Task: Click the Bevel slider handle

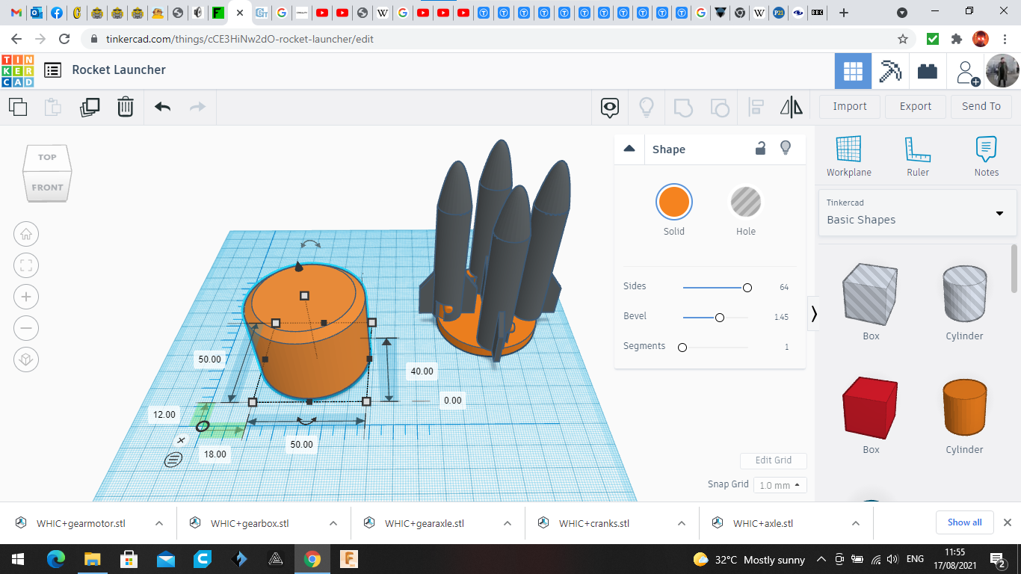Action: pos(719,318)
